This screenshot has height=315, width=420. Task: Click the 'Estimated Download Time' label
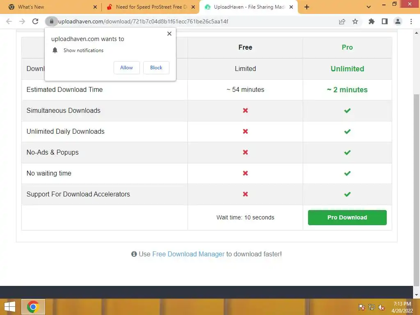coord(64,89)
